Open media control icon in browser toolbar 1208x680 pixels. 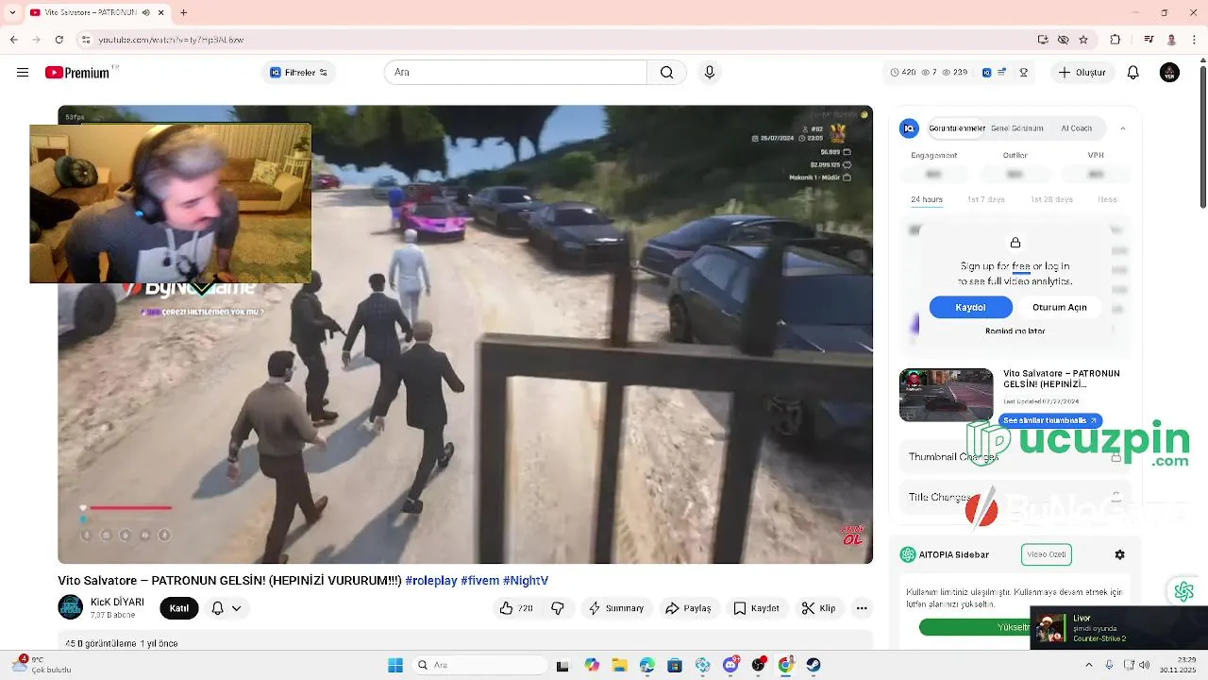coord(1149,40)
